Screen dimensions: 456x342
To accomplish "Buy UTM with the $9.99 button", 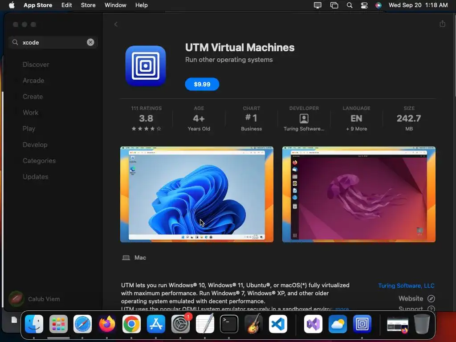I will (202, 84).
